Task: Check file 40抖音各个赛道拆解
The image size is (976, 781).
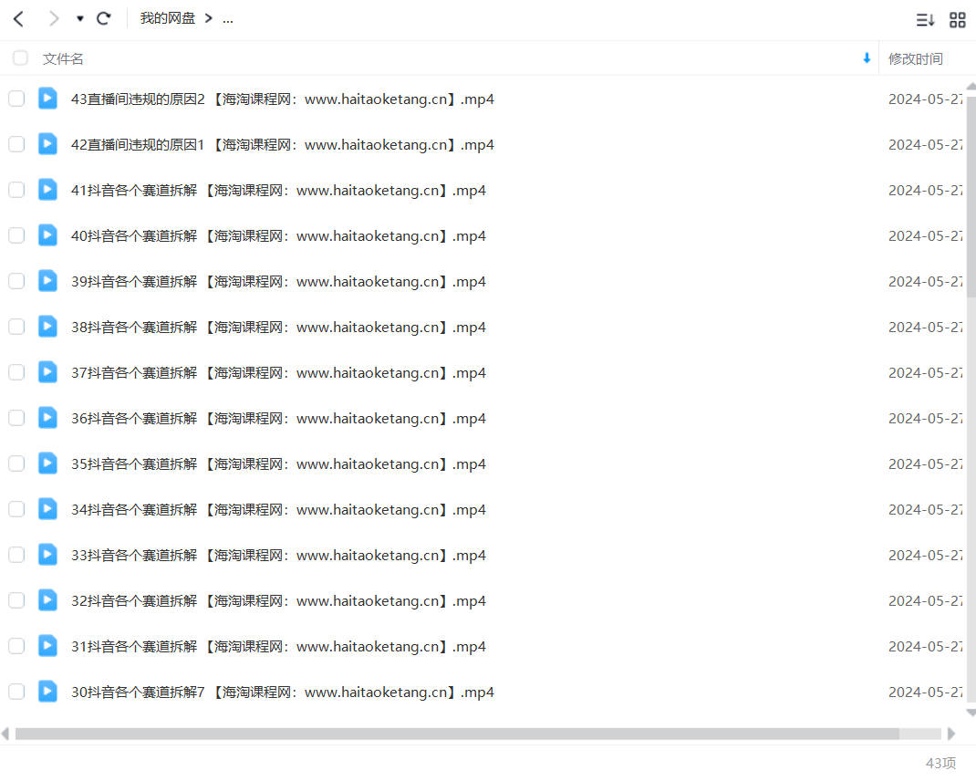Action: pos(16,235)
